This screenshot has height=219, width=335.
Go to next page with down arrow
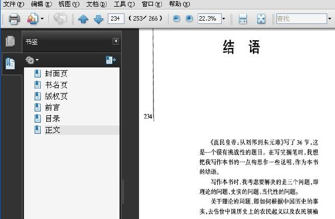98,19
